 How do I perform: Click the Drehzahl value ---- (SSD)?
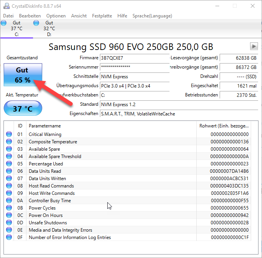click(239, 76)
